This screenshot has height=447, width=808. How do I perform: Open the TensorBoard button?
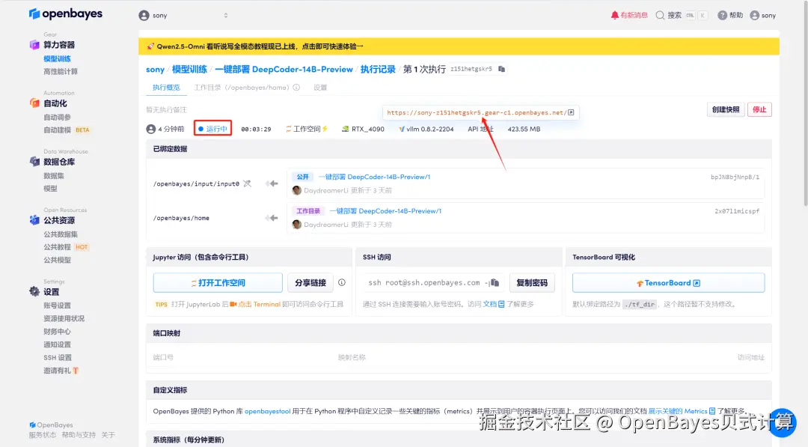(668, 282)
